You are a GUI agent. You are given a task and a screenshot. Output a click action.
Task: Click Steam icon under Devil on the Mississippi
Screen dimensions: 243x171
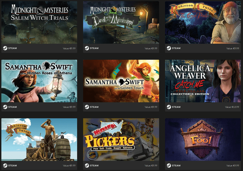[x=87, y=48]
